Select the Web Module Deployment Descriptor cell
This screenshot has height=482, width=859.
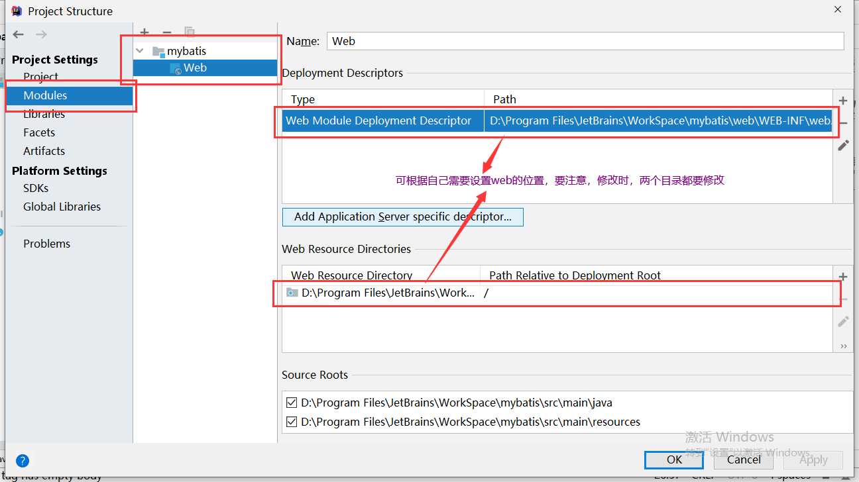(383, 120)
